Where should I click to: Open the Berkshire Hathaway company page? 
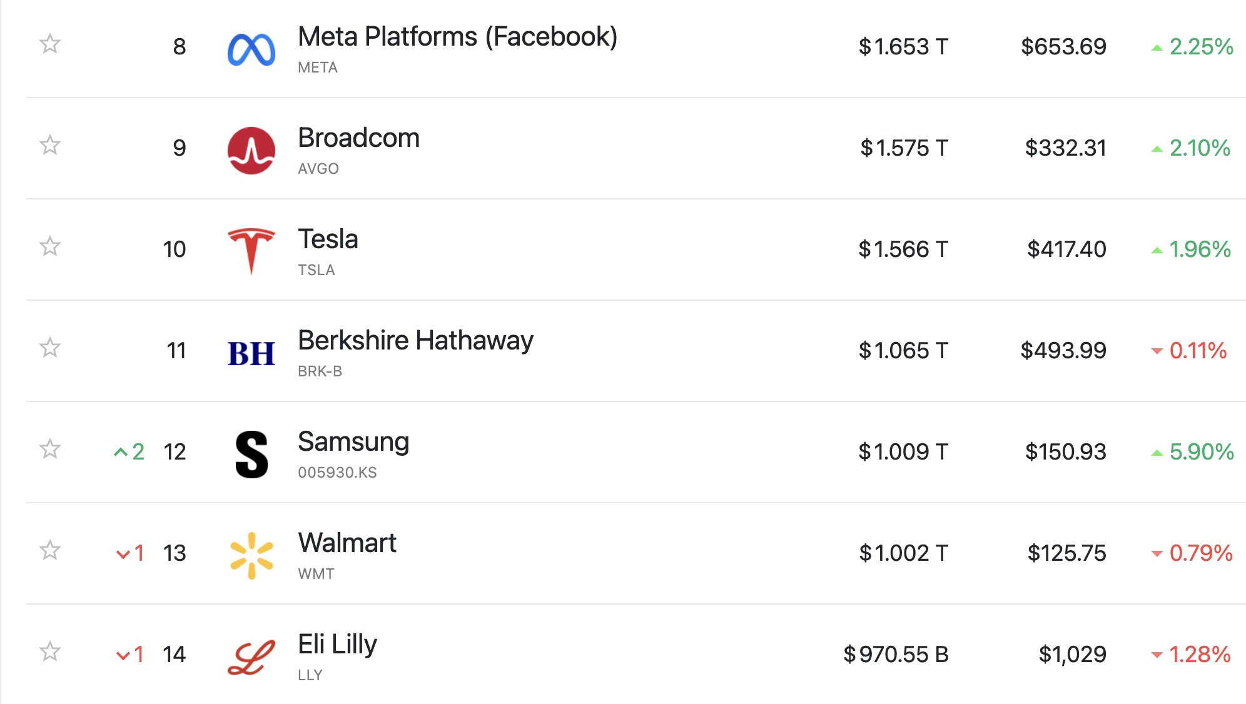(x=415, y=341)
